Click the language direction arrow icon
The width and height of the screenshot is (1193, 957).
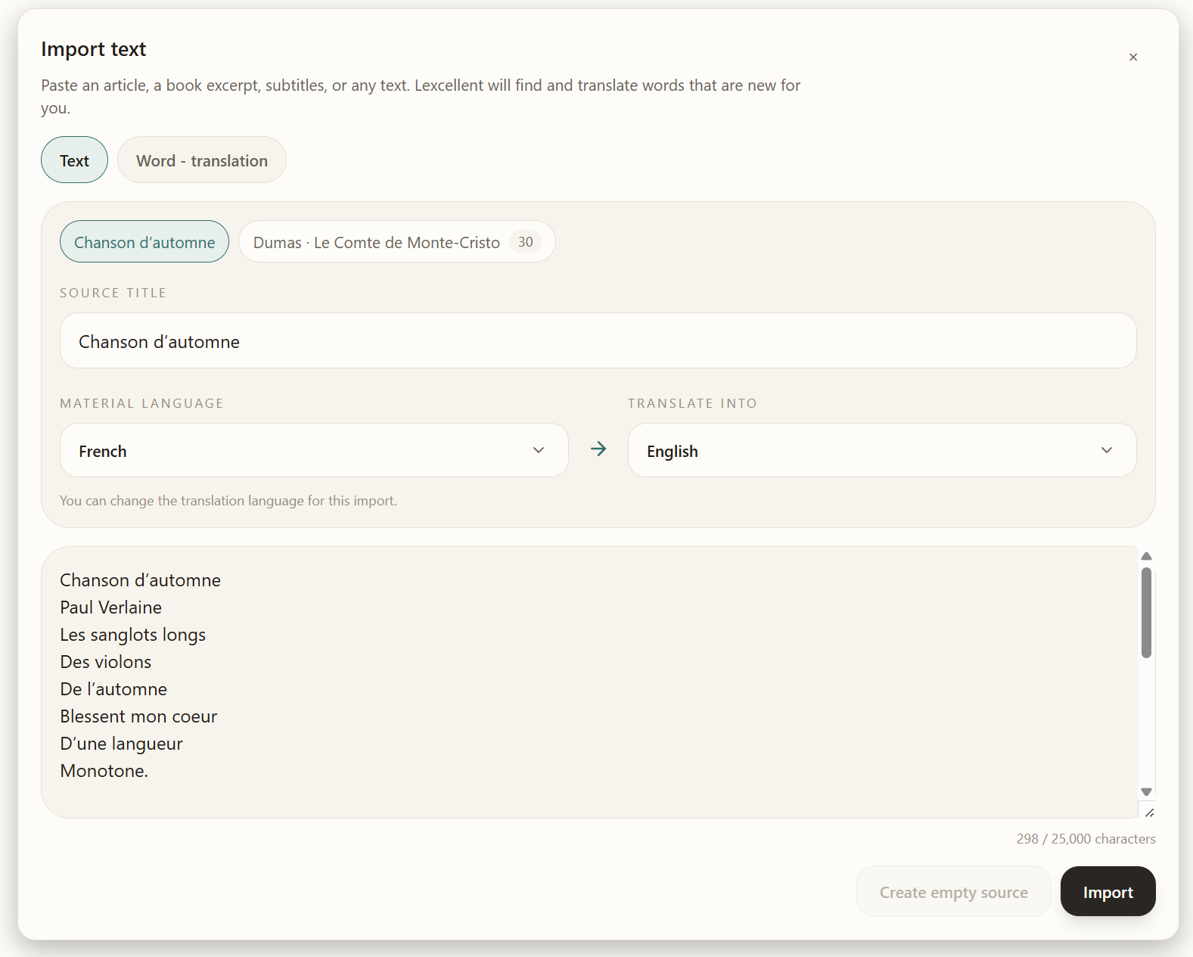(598, 449)
